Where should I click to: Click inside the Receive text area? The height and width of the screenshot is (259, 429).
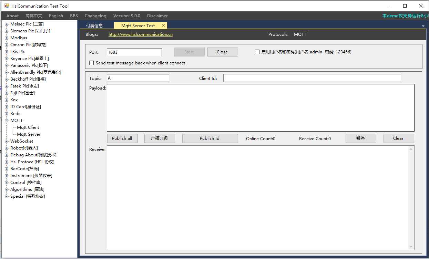257,198
